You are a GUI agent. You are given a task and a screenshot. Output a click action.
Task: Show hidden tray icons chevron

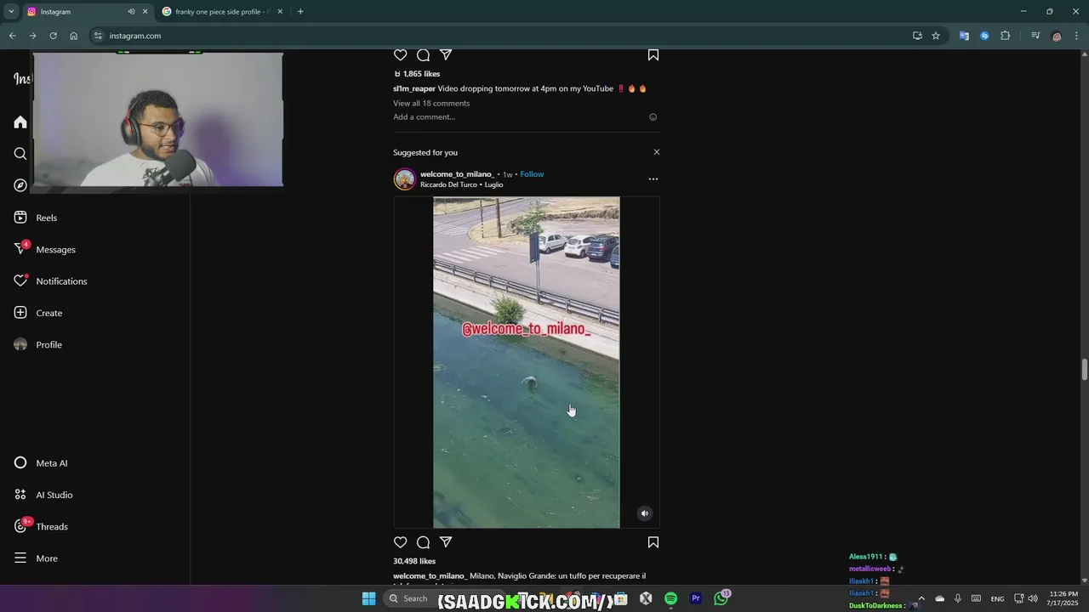click(x=921, y=598)
